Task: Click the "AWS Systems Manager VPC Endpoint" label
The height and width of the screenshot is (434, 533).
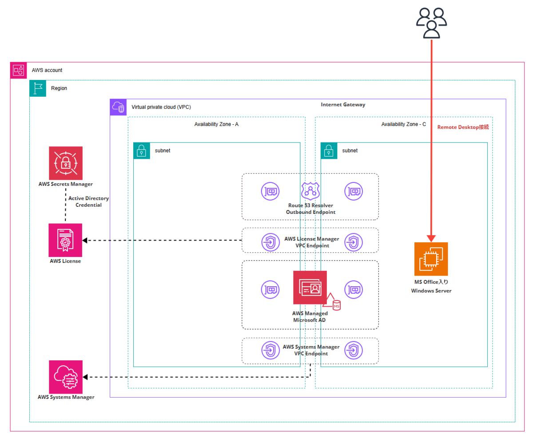Action: point(311,350)
